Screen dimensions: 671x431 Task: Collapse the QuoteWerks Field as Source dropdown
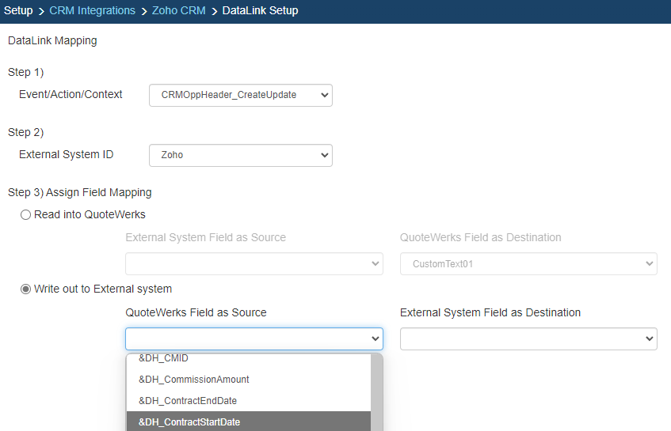(254, 338)
